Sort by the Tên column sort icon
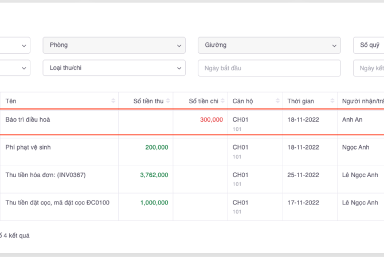This screenshot has width=384, height=257. click(x=113, y=101)
